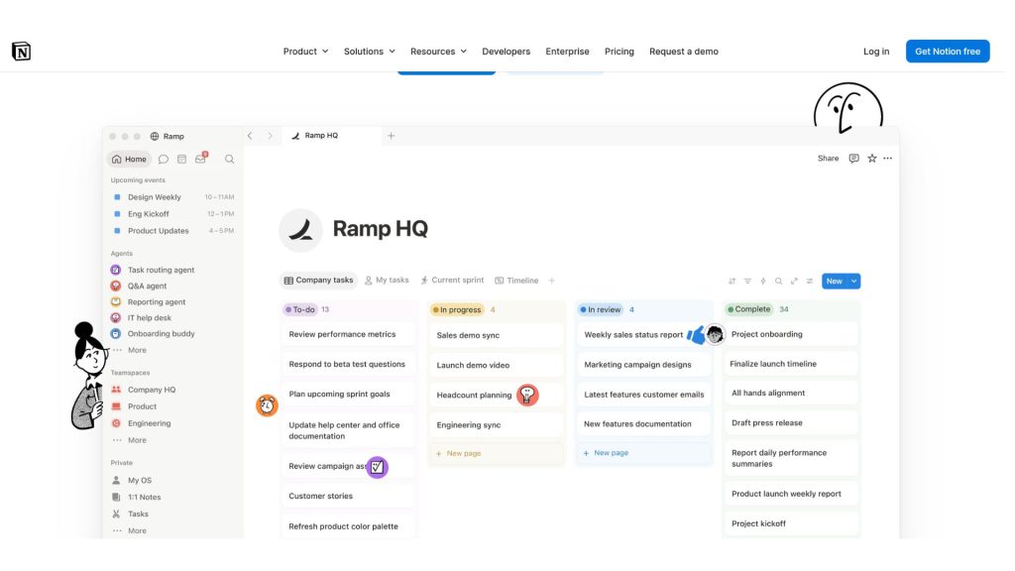1015x571 pixels.
Task: Open the Ramp workspace switcher
Action: (167, 137)
